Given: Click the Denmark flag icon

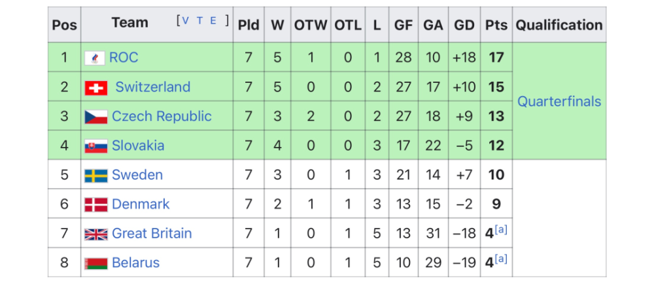Looking at the screenshot, I should [95, 205].
